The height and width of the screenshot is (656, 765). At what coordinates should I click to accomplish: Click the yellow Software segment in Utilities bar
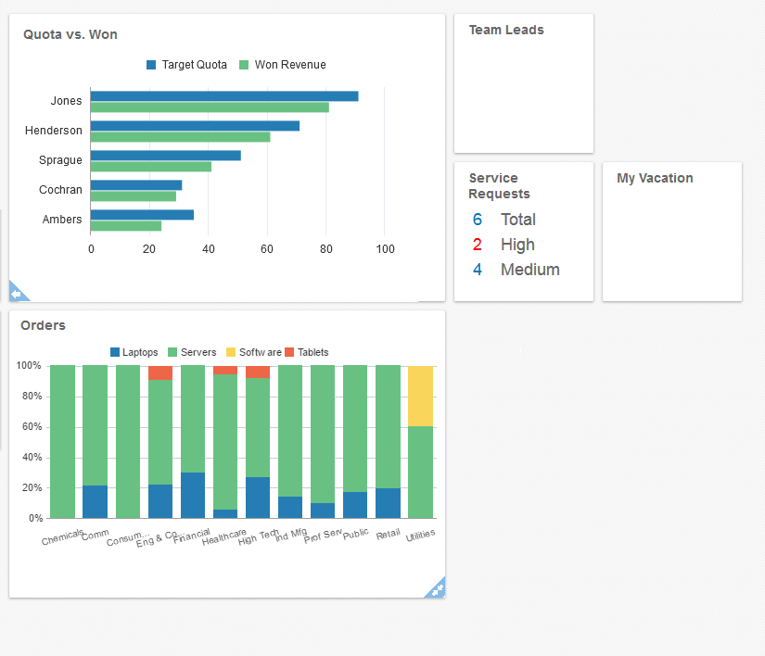pos(421,397)
